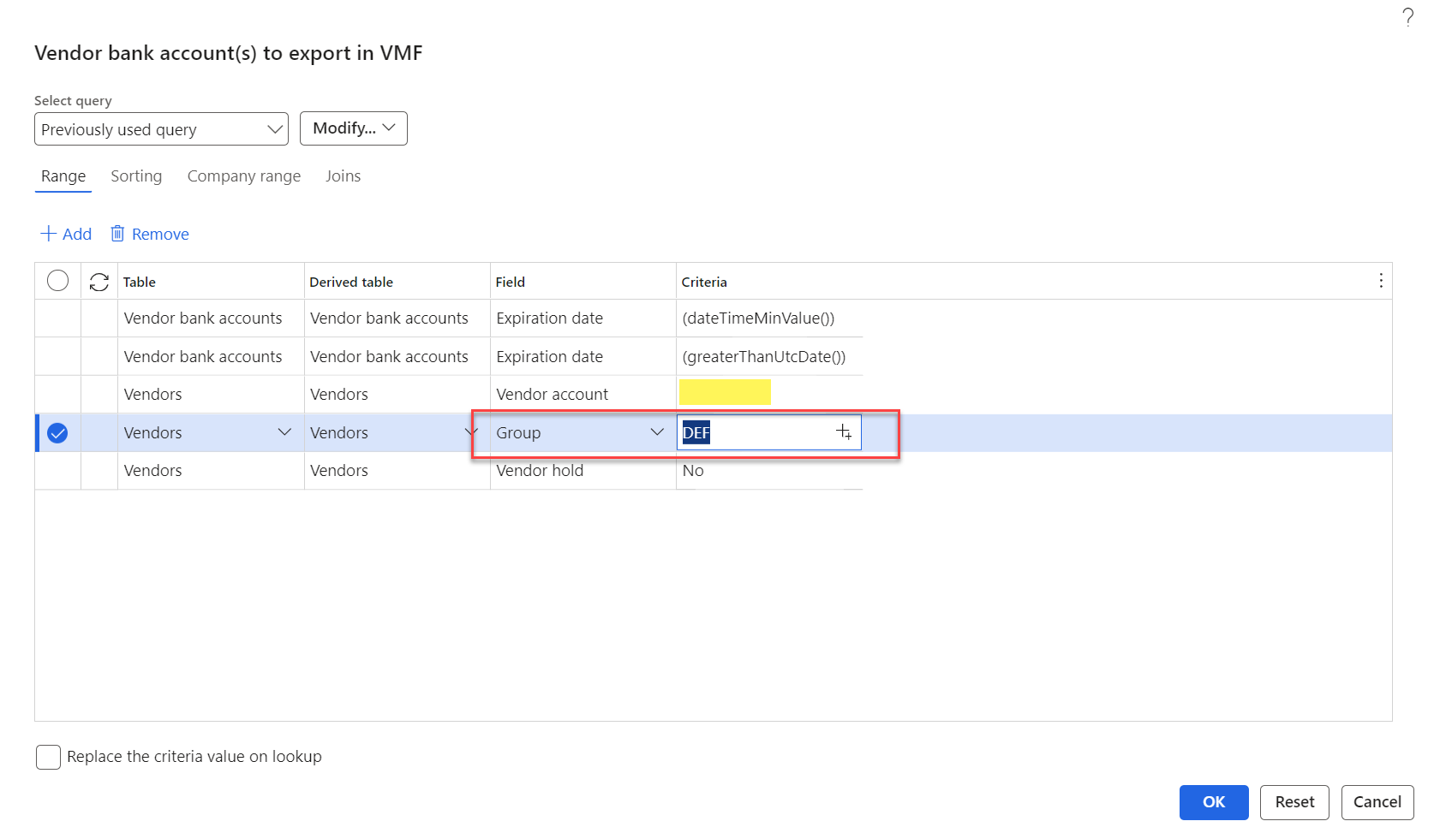Enable Replace the criteria value on lookup
The width and height of the screenshot is (1434, 839).
click(x=48, y=757)
